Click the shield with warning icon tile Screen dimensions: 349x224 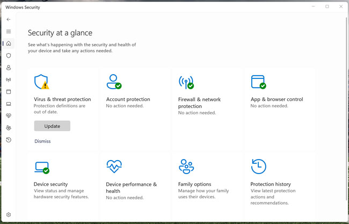coord(42,82)
